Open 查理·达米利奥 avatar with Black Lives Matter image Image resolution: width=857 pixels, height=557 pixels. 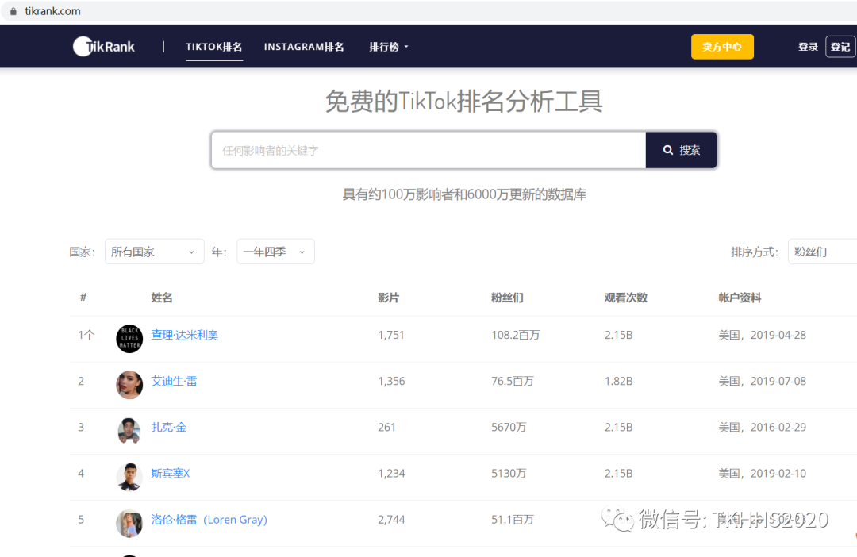click(129, 339)
